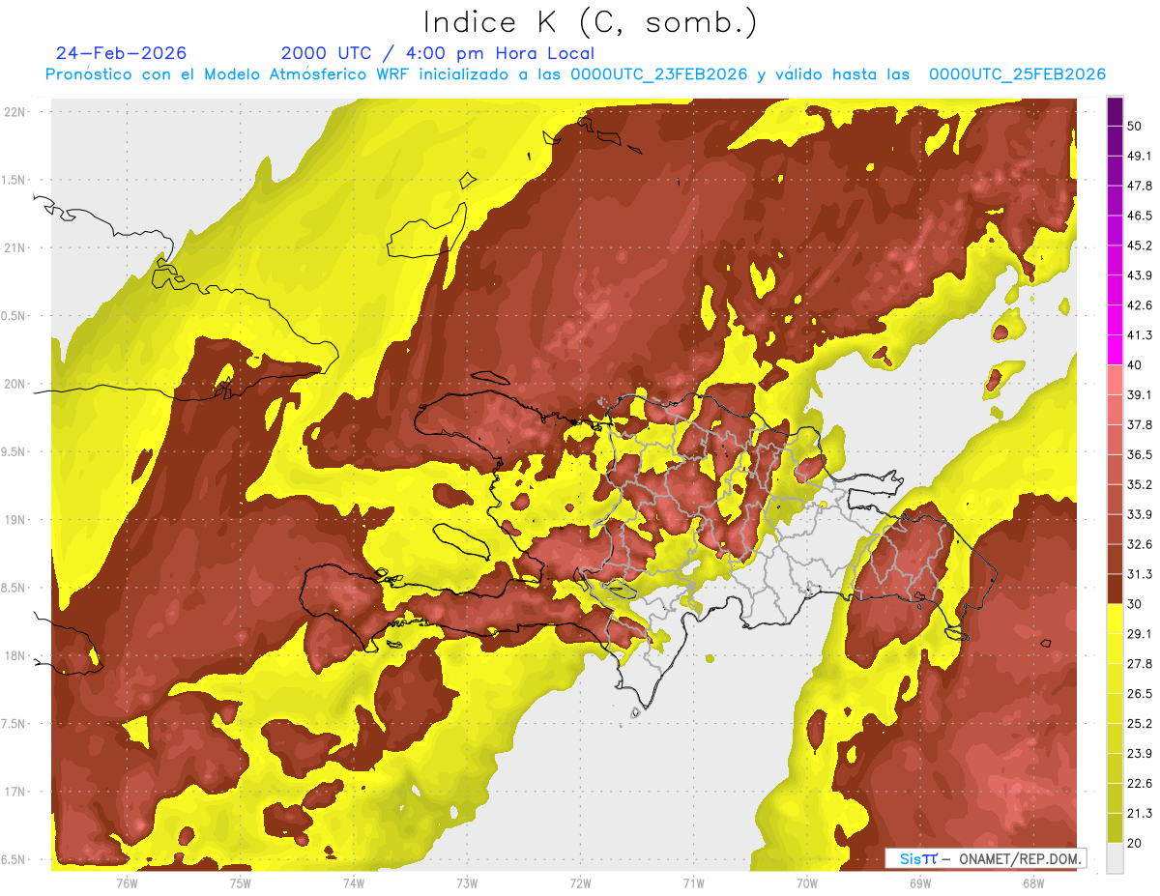The image size is (1160, 896).
Task: Click the "45.2" color bar value
Action: pos(1139,246)
